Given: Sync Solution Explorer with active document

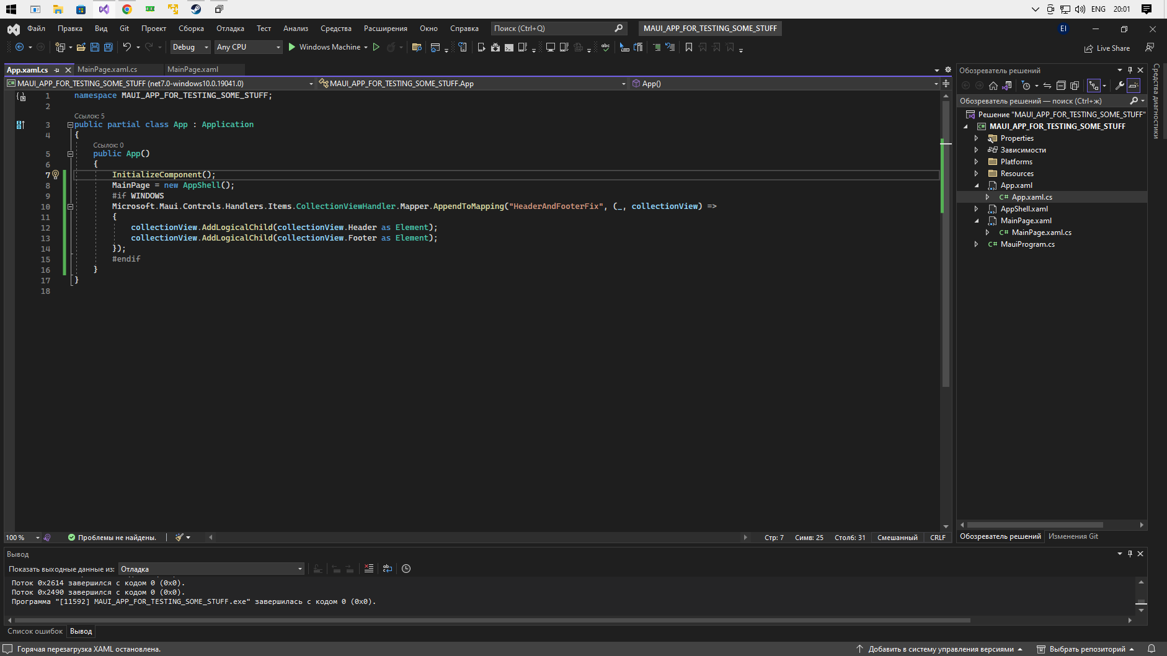Looking at the screenshot, I should 1047,86.
